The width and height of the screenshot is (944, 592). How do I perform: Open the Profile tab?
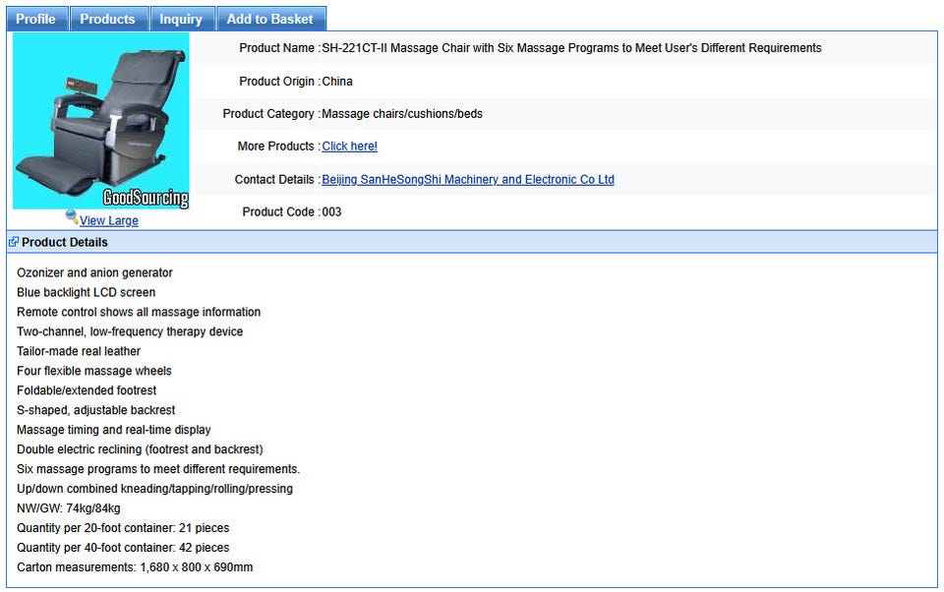37,19
